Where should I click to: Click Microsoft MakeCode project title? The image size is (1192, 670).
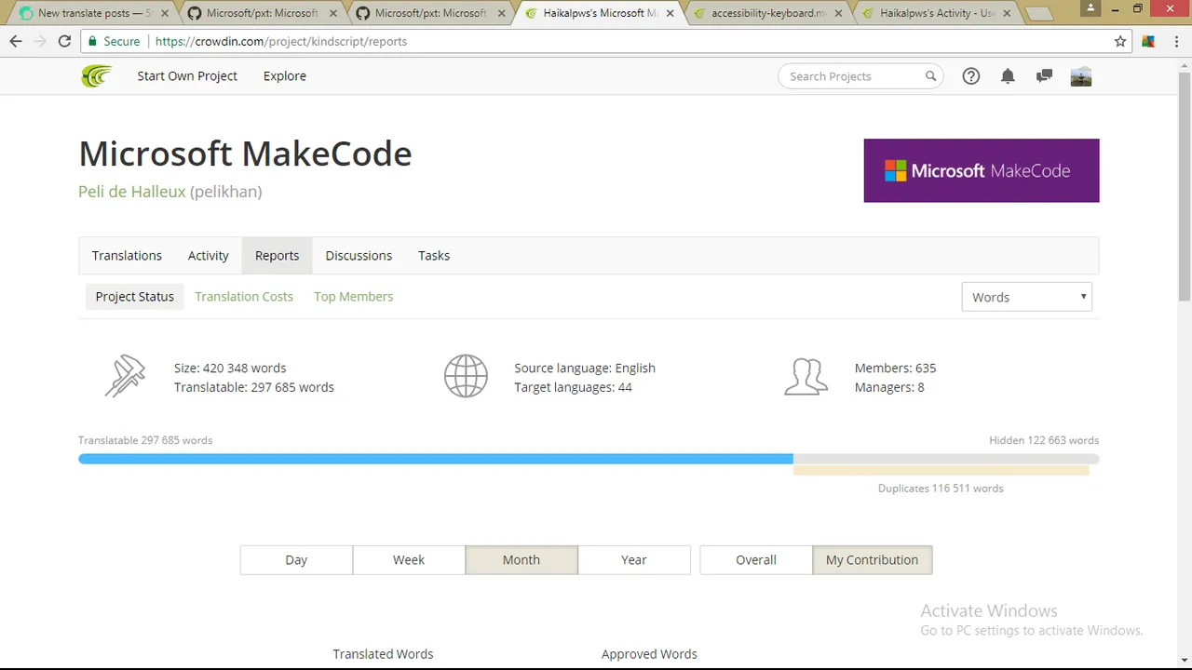245,154
